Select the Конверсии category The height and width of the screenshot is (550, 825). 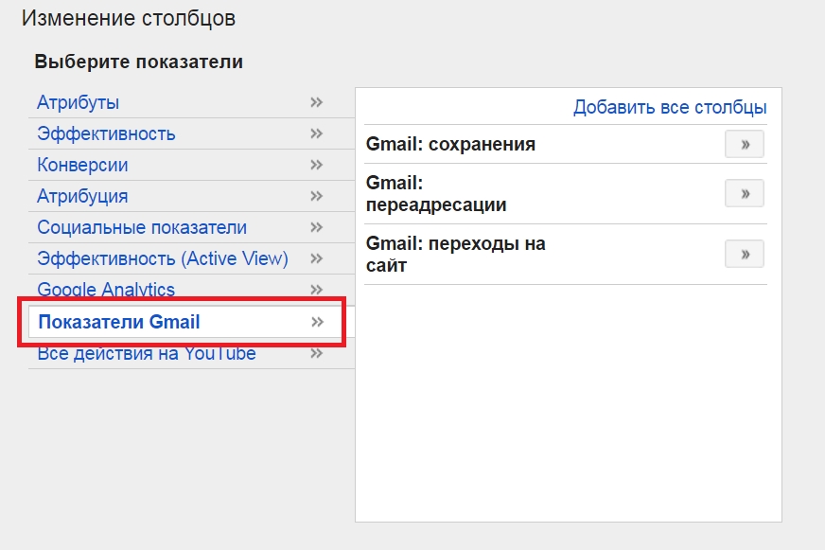pyautogui.click(x=83, y=165)
